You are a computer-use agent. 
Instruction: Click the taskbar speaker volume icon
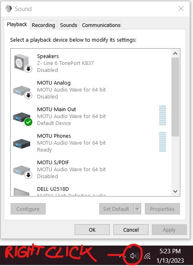(x=134, y=255)
